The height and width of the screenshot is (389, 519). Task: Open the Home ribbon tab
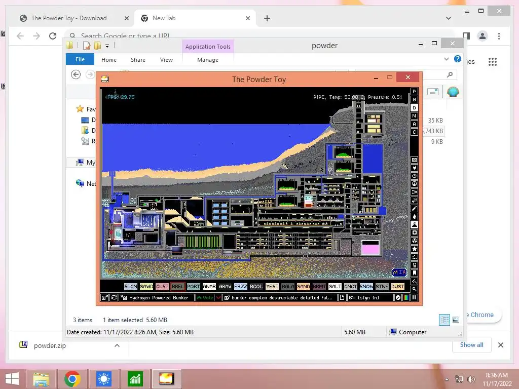point(109,60)
